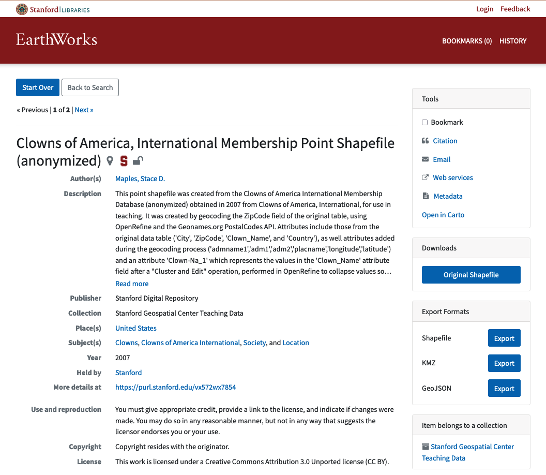546x475 pixels.
Task: Open the Email tool link
Action: pyautogui.click(x=442, y=159)
